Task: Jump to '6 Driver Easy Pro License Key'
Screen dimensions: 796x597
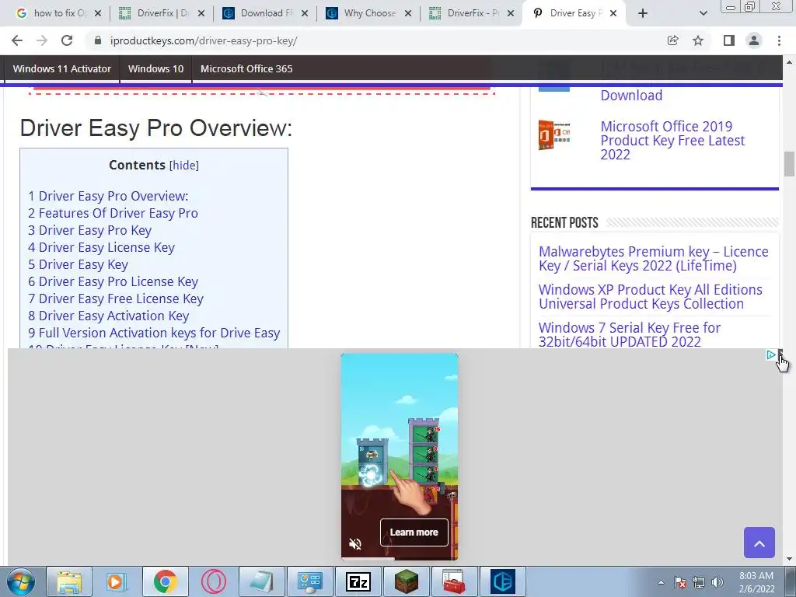Action: pyautogui.click(x=113, y=281)
